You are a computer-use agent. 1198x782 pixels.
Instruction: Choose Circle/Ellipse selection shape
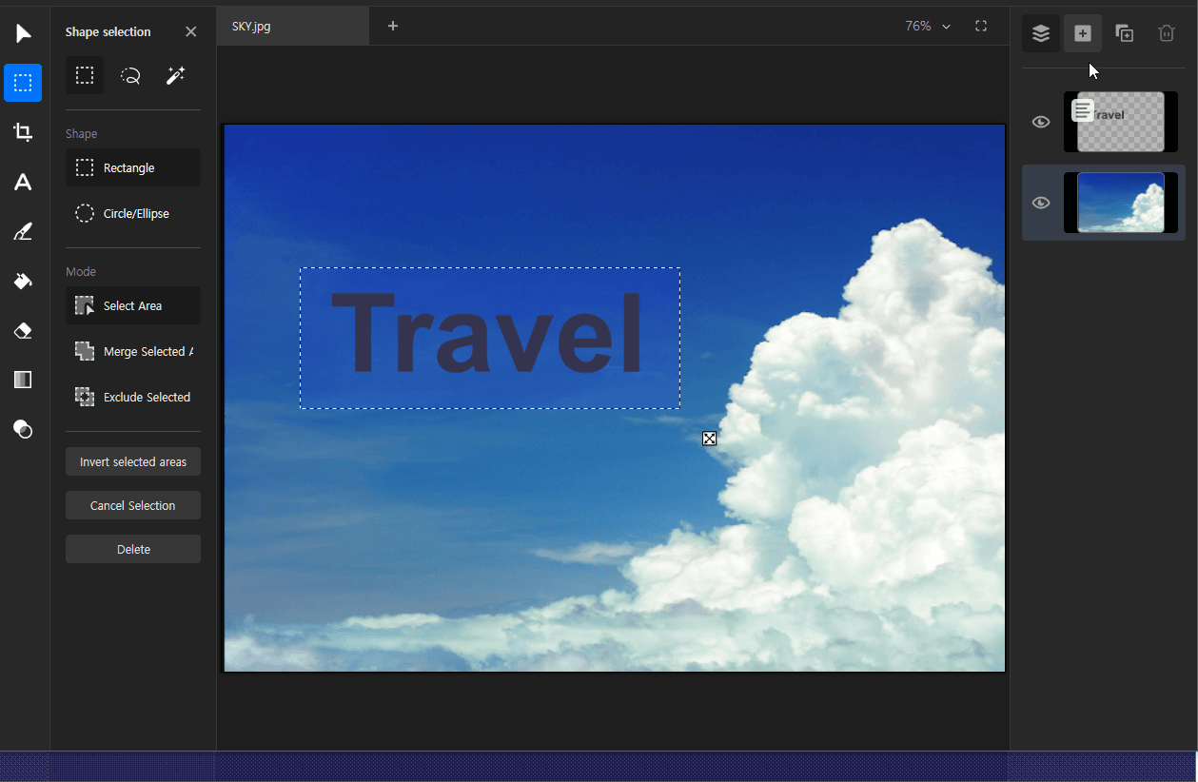133,213
